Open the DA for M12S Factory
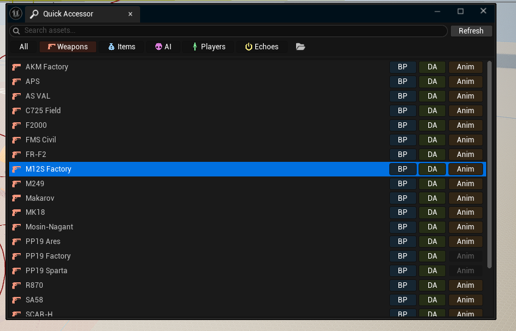The width and height of the screenshot is (516, 331). (432, 169)
